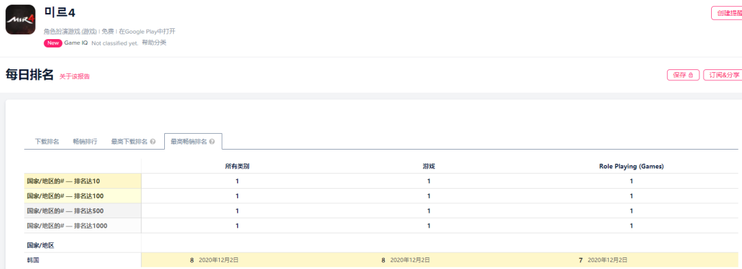Open the 在Google Play中打开 link
The width and height of the screenshot is (742, 269).
(147, 31)
